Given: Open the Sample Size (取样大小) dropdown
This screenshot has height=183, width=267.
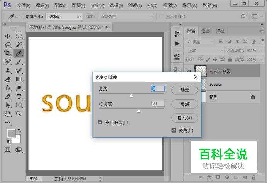Looking at the screenshot, I should [x=64, y=17].
